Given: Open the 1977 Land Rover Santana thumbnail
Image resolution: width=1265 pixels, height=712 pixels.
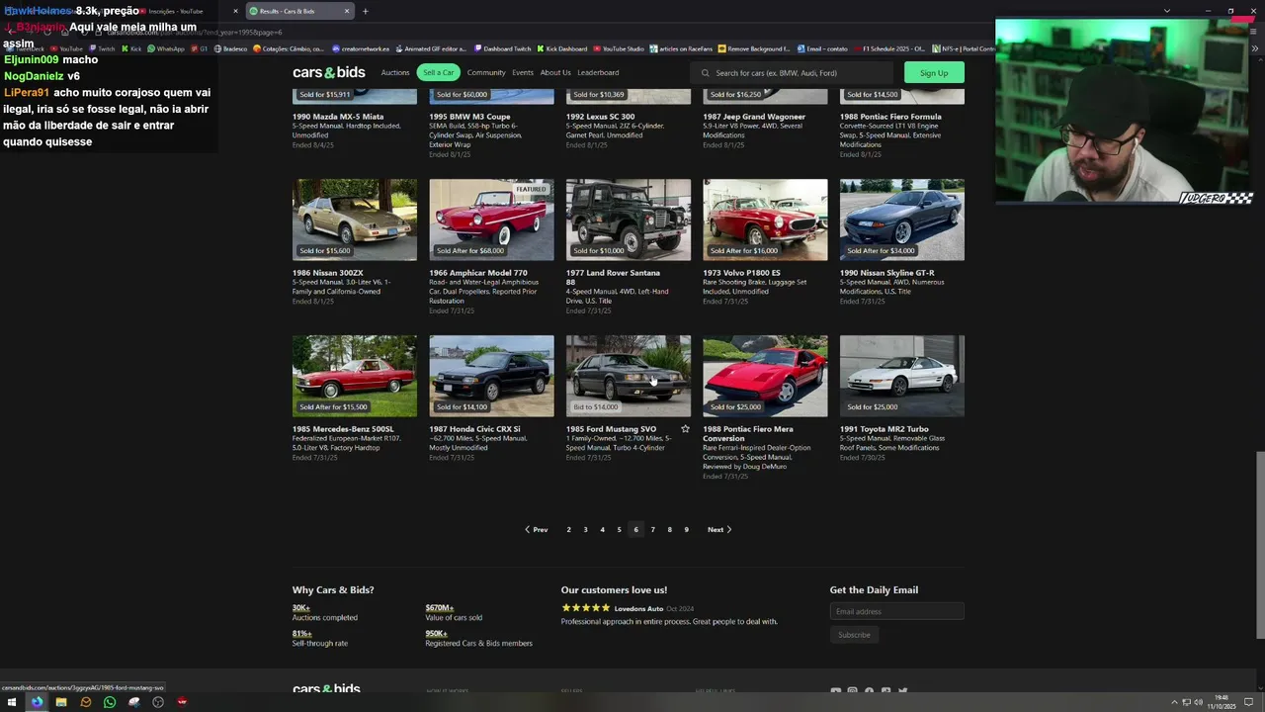Looking at the screenshot, I should tap(629, 220).
